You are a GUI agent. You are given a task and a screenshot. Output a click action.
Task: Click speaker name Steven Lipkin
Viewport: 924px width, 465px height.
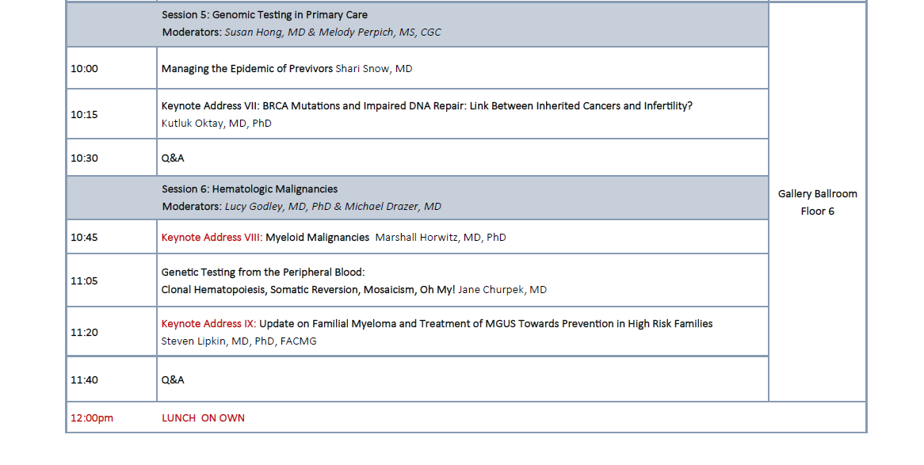point(239,341)
